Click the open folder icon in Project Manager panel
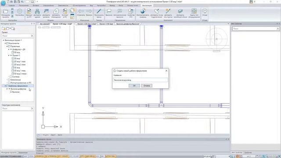 point(8,29)
